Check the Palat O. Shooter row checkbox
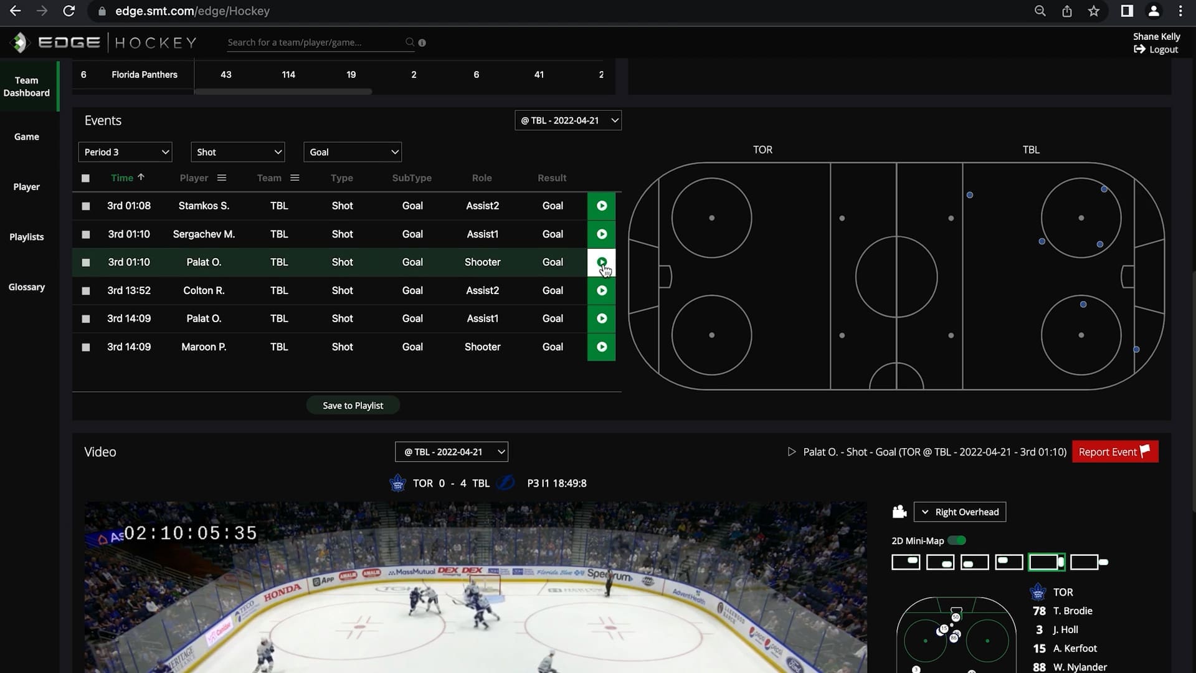This screenshot has width=1196, height=673. coord(86,263)
